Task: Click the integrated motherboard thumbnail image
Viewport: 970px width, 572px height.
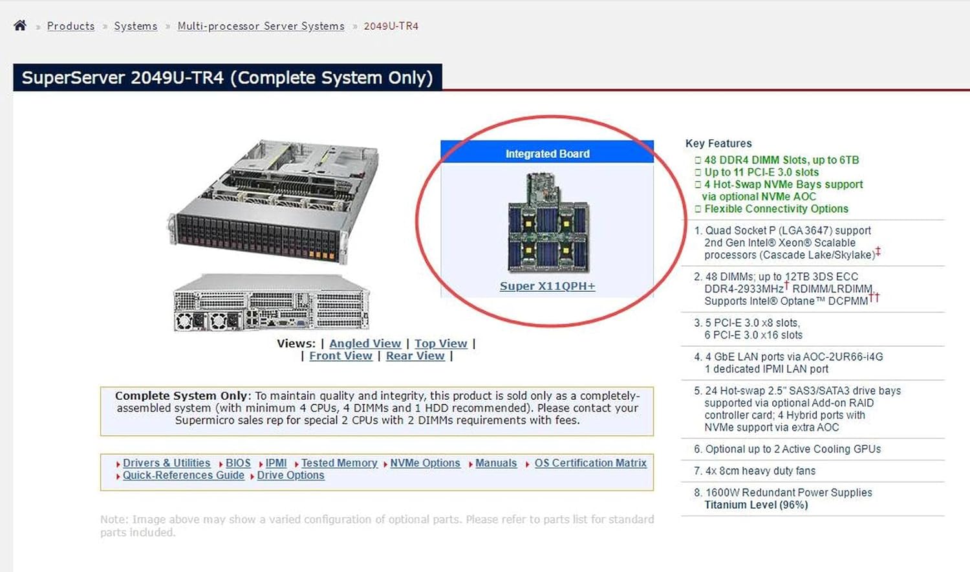Action: pos(548,222)
